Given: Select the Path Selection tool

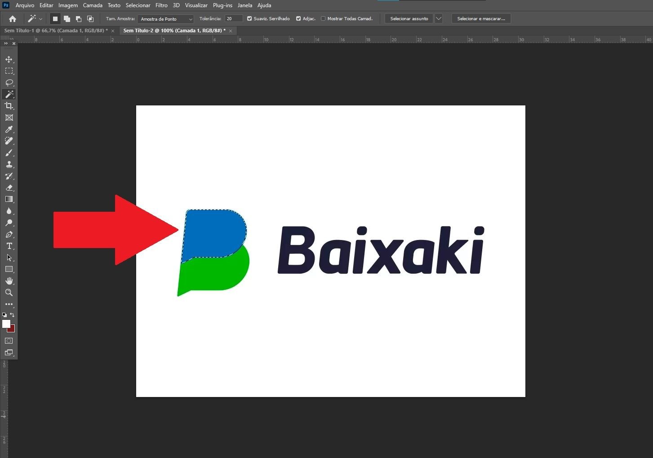Looking at the screenshot, I should point(9,257).
